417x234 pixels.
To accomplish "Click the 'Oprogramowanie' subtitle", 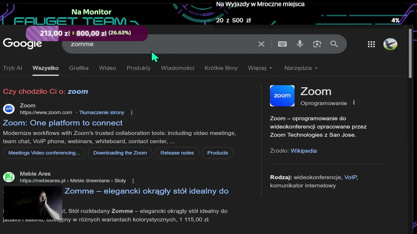I will [x=324, y=103].
